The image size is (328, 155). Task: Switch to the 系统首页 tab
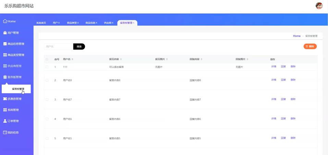click(41, 23)
